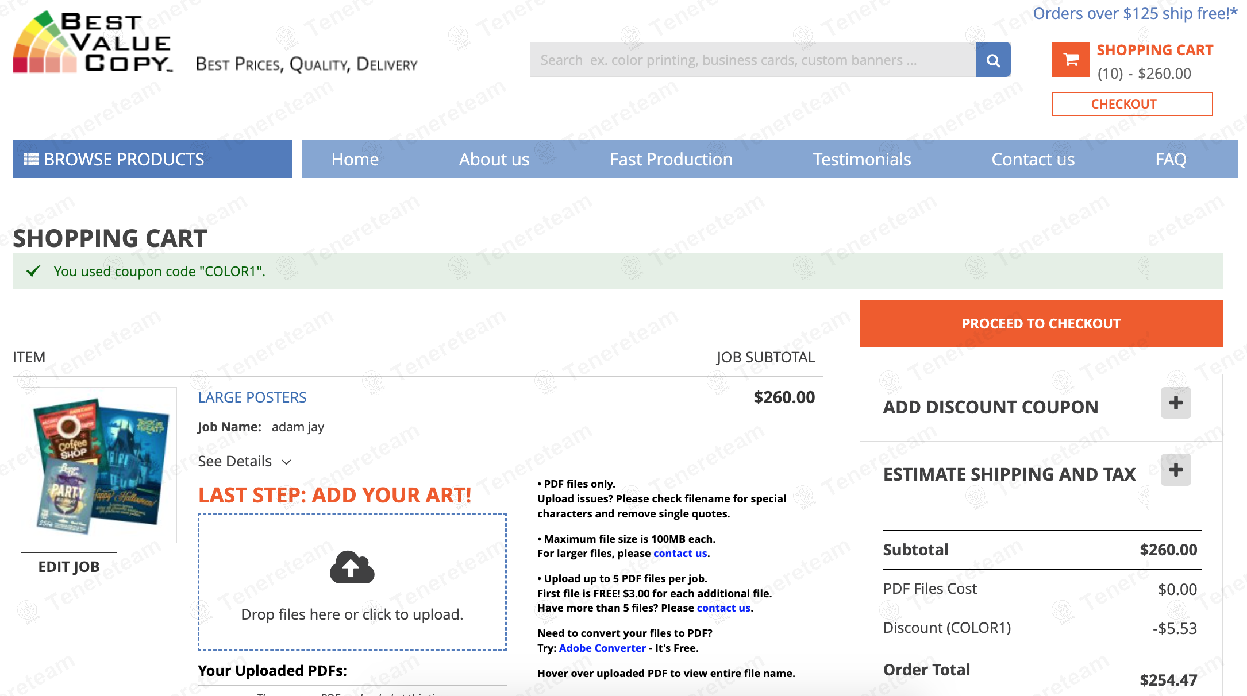
Task: Click the Edit Job button
Action: [x=69, y=567]
